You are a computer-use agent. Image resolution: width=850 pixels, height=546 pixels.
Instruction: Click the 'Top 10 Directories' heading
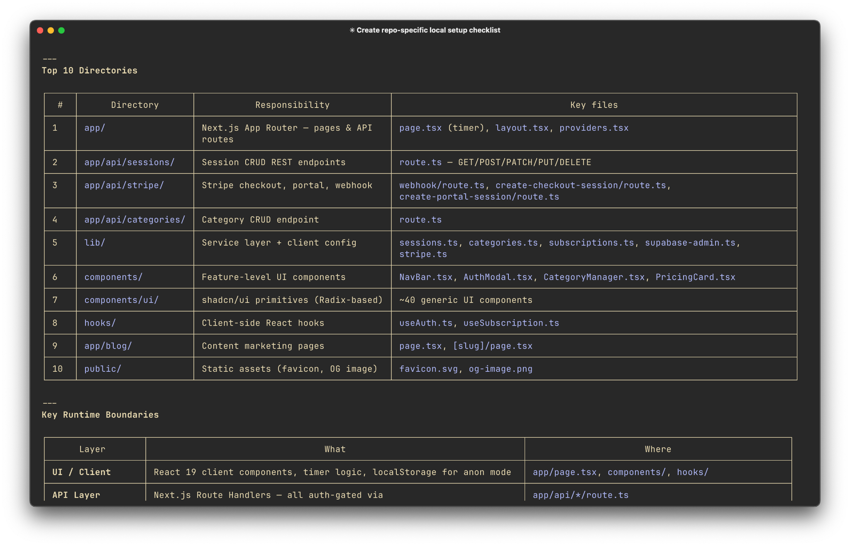click(x=89, y=71)
